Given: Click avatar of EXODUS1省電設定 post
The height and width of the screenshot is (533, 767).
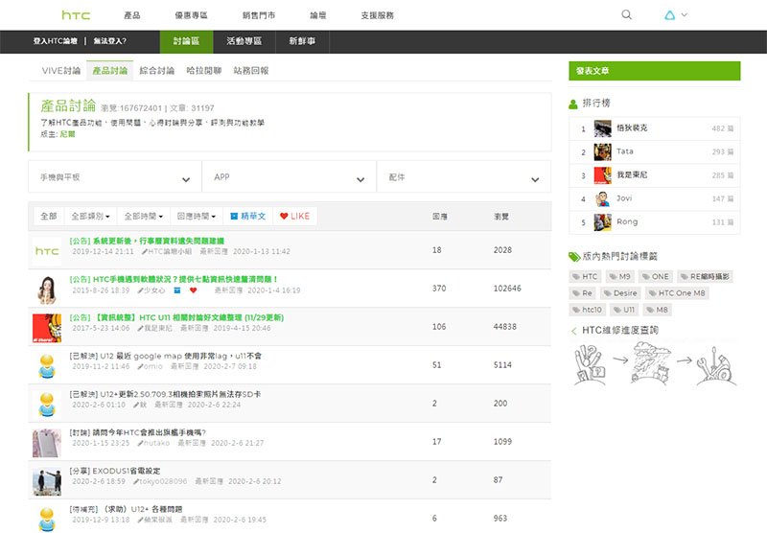Looking at the screenshot, I should [x=47, y=481].
